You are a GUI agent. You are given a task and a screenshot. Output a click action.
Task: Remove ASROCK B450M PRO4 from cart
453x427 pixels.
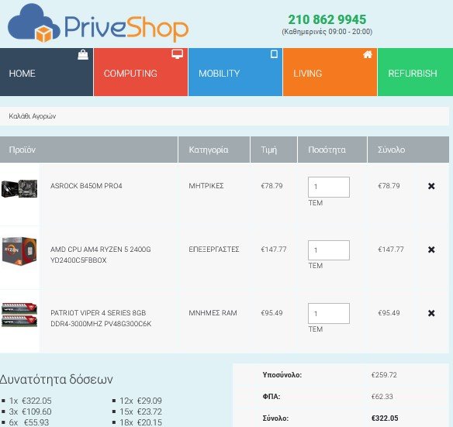coord(431,186)
